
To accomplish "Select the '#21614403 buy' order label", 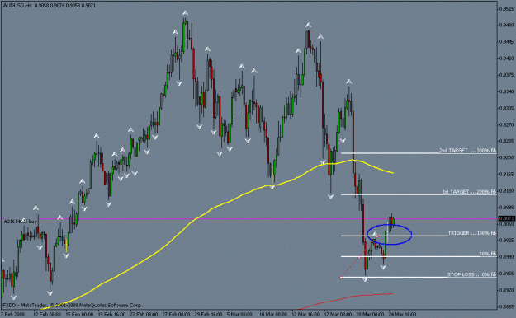I will click(20, 222).
